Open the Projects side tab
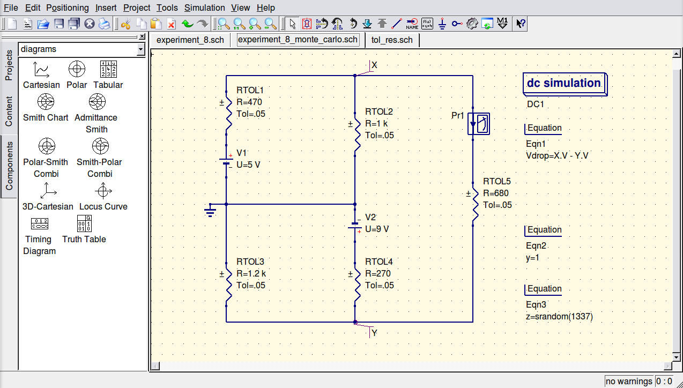Image resolution: width=683 pixels, height=388 pixels. click(9, 66)
